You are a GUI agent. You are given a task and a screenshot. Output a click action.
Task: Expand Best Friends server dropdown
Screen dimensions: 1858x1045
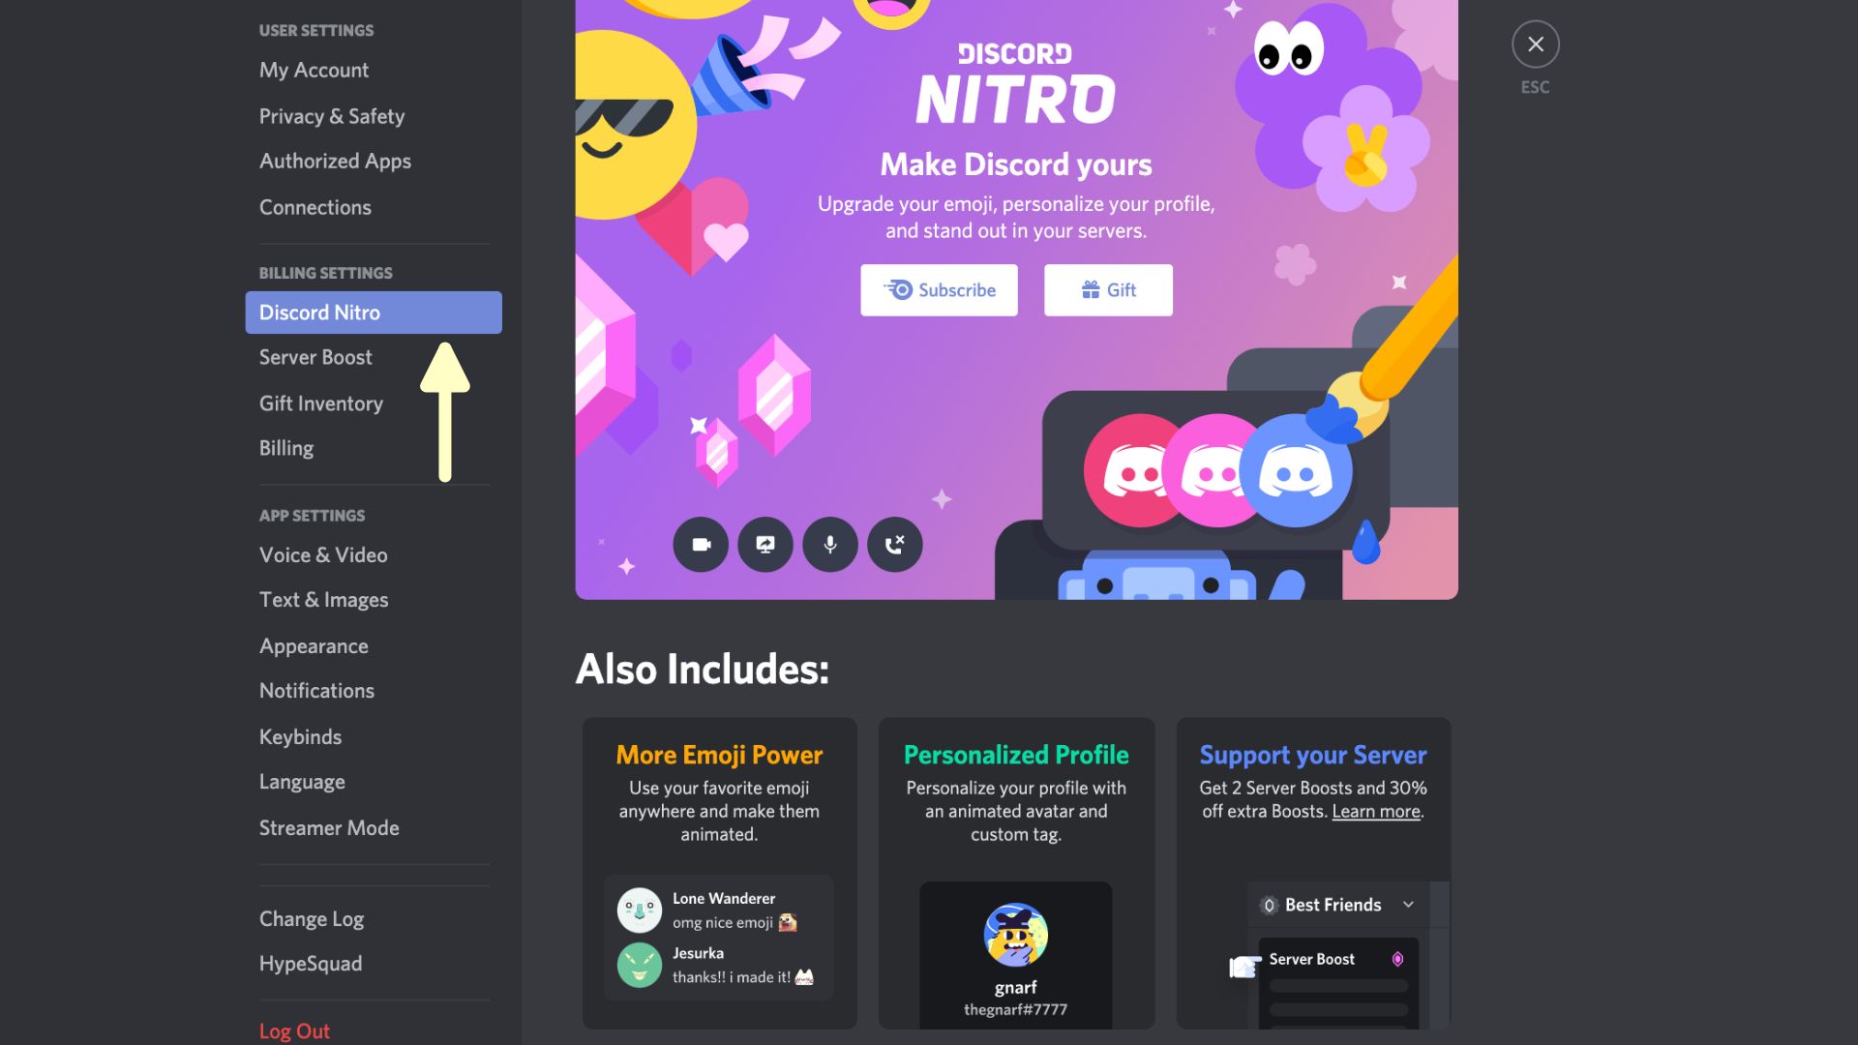tap(1408, 905)
